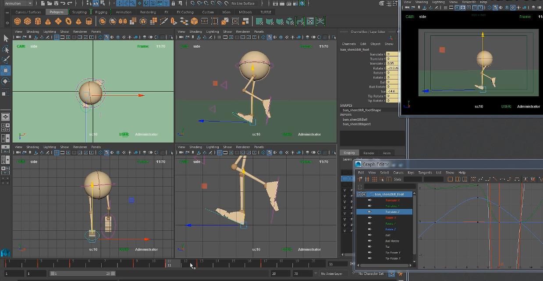Activate the Rotate tool in the toolbox
Viewport: 543px width, 281px height.
[x=6, y=81]
